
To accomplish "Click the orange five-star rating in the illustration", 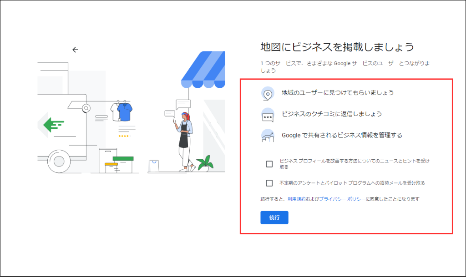I will point(124,135).
